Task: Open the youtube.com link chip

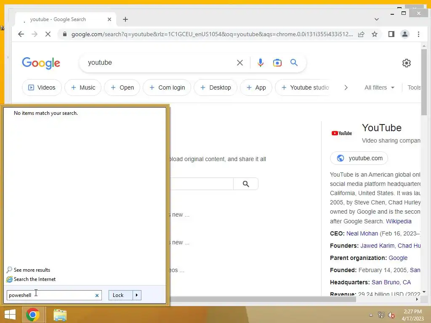Action: [359, 158]
